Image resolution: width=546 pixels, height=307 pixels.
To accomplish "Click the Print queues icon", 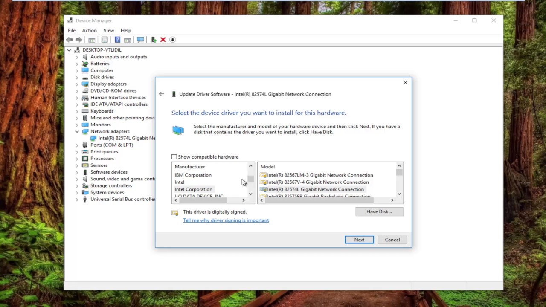I will click(85, 152).
